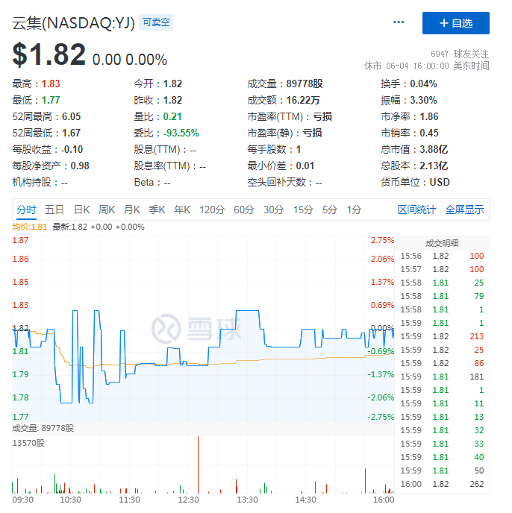Select the 1分 chart interval
Image resolution: width=512 pixels, height=513 pixels.
tap(354, 210)
